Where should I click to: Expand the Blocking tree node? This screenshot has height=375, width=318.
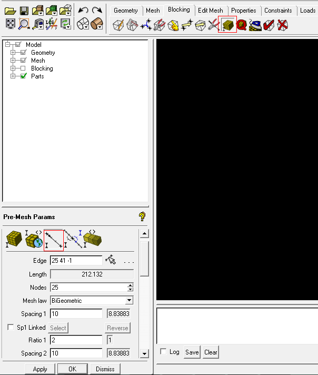coord(13,68)
